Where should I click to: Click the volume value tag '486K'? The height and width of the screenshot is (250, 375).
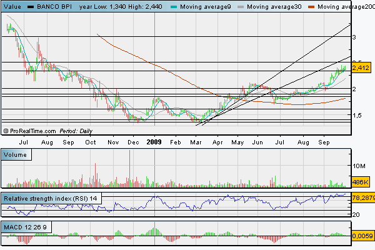click(361, 182)
